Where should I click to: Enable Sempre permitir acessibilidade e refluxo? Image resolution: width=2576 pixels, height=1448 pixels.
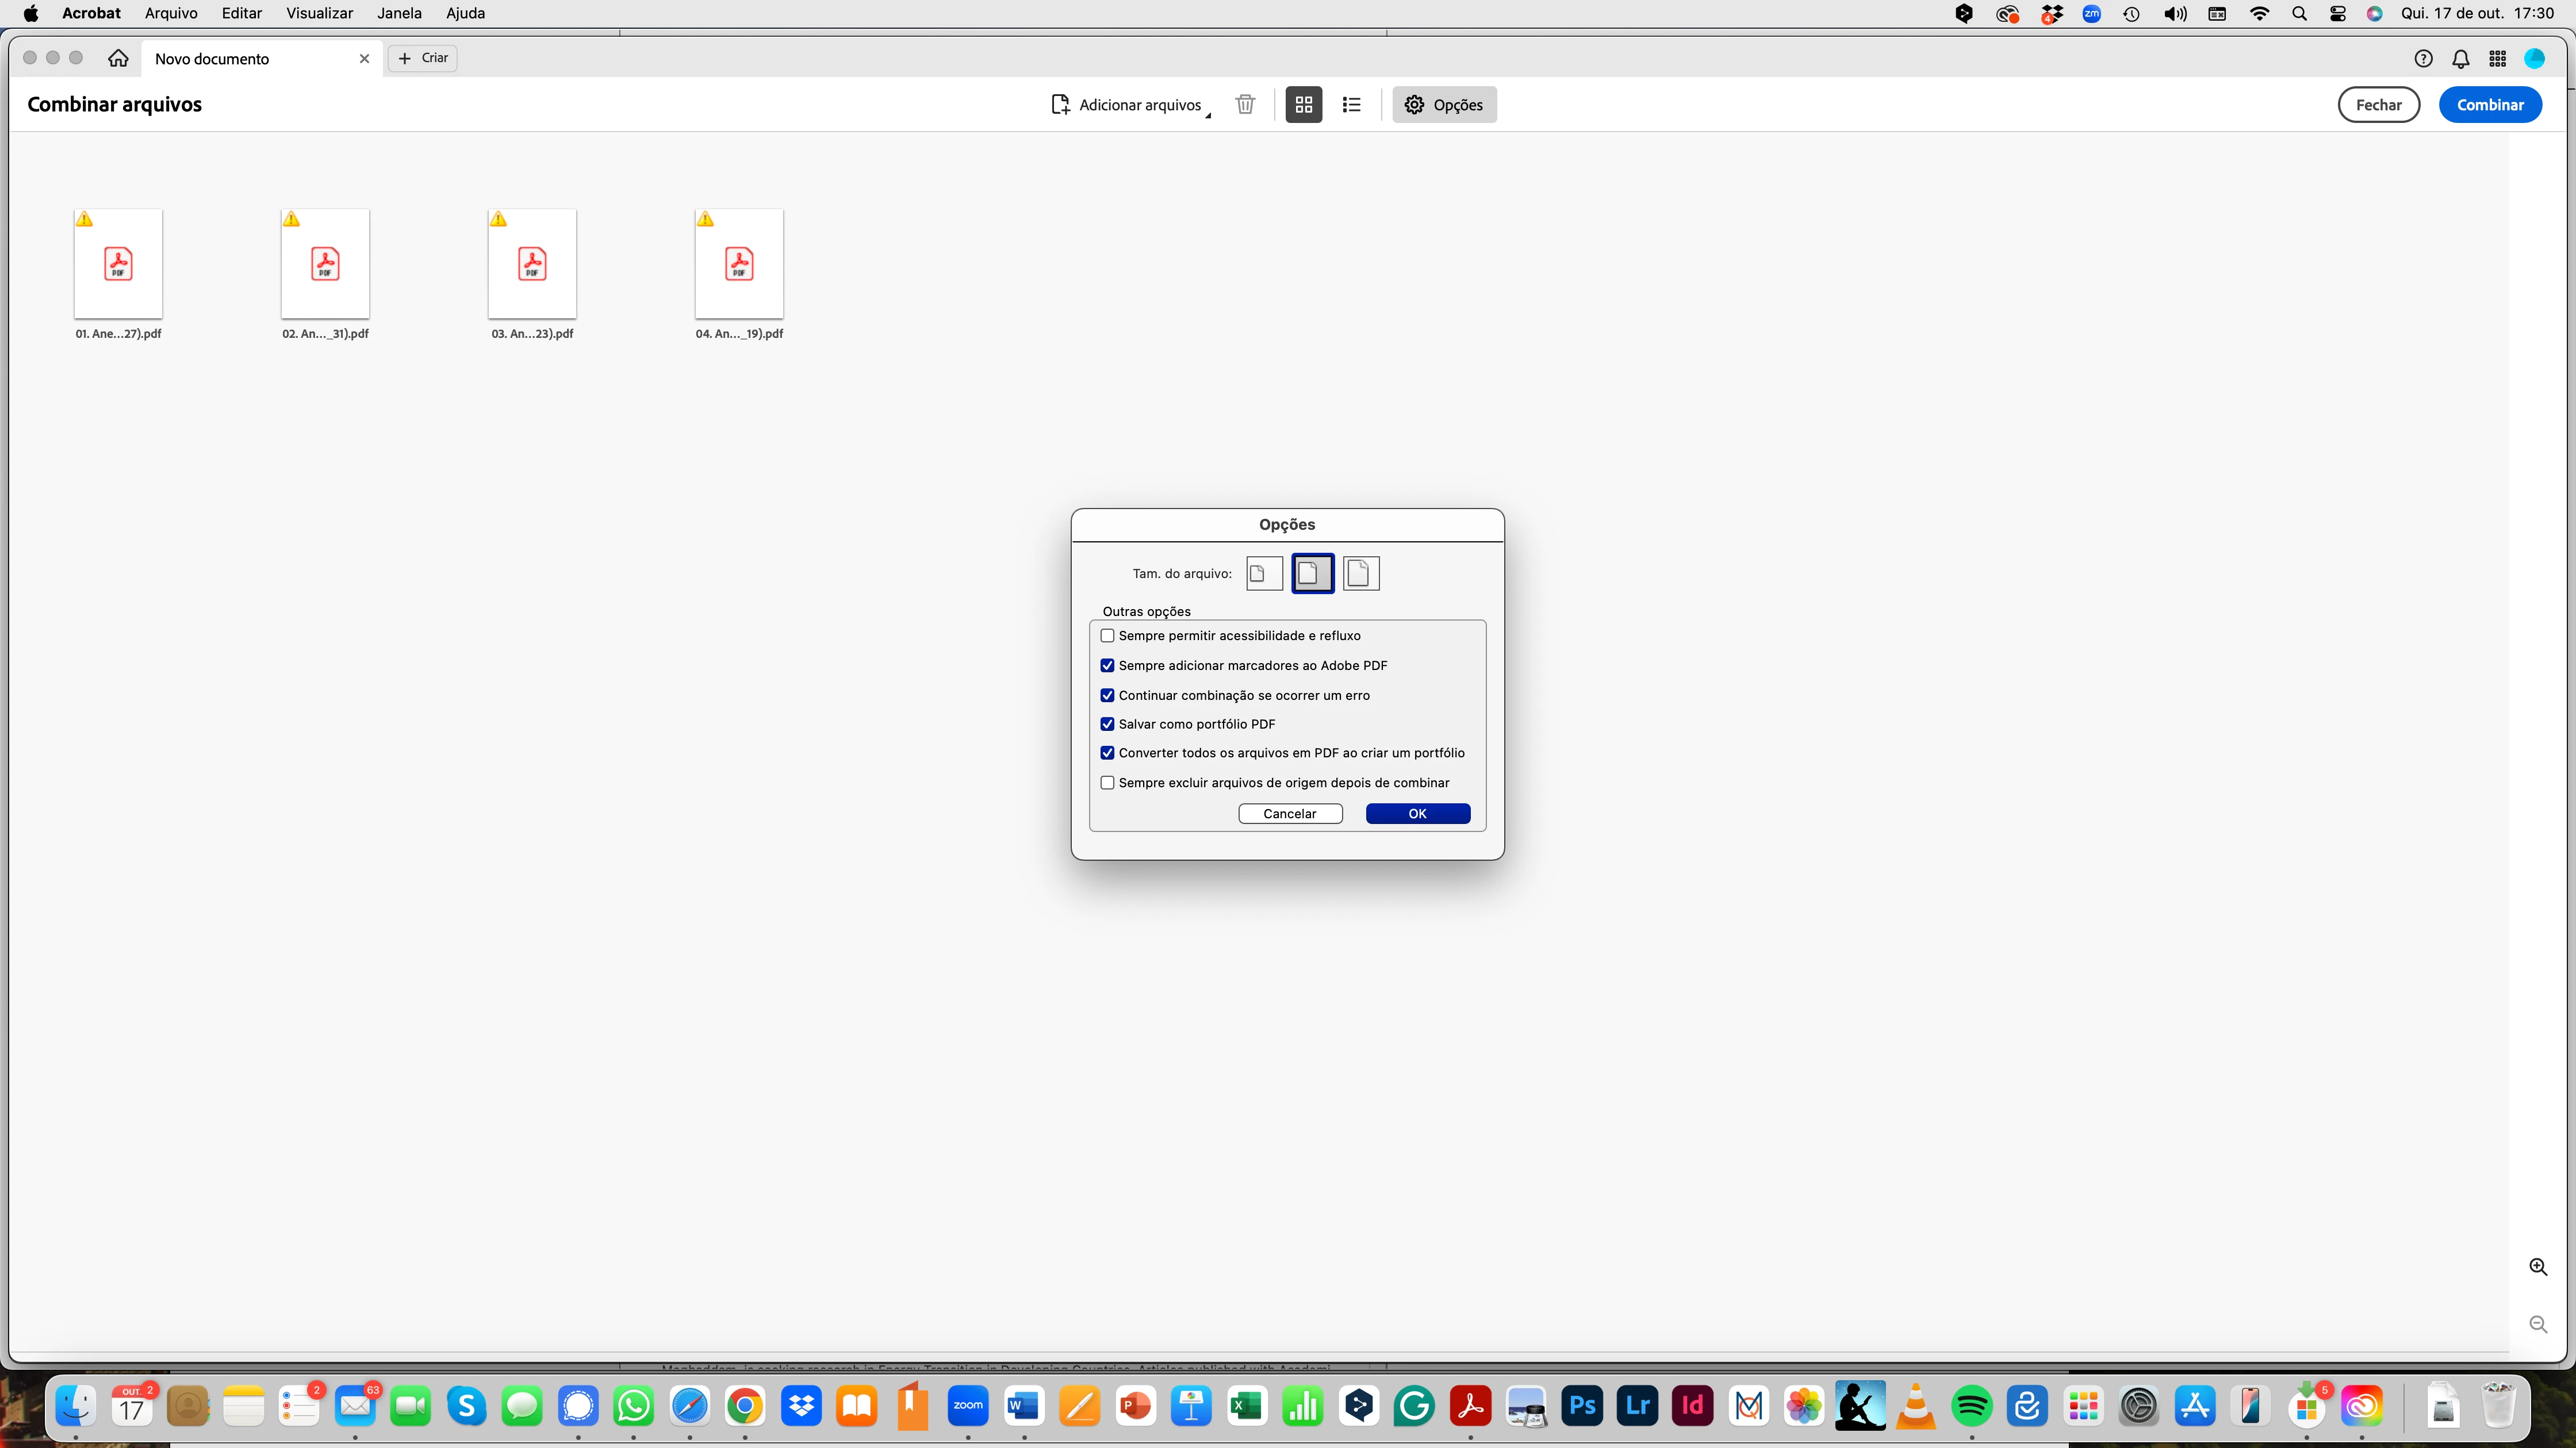pyautogui.click(x=1107, y=636)
